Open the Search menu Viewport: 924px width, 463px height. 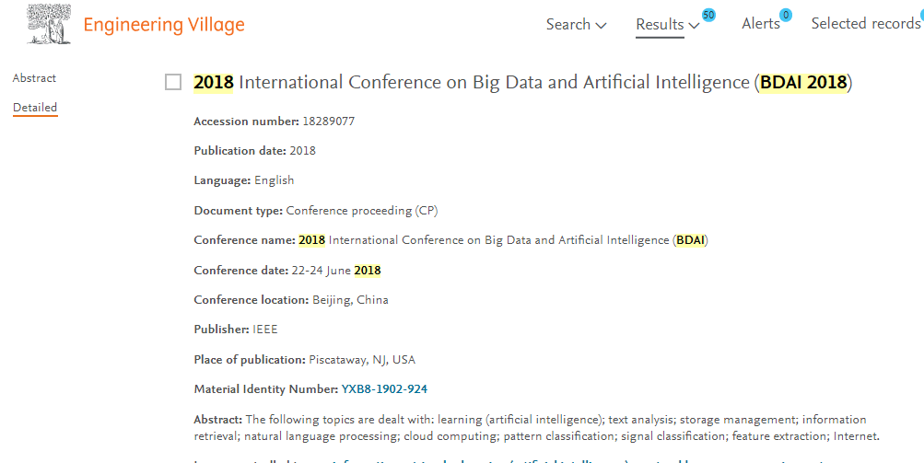tap(568, 25)
